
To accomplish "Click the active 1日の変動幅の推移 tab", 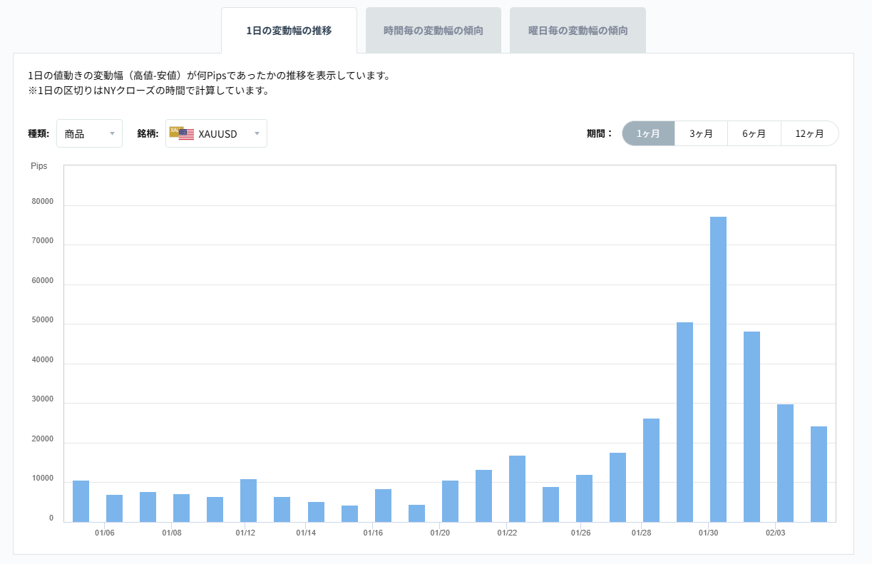I will pyautogui.click(x=289, y=29).
